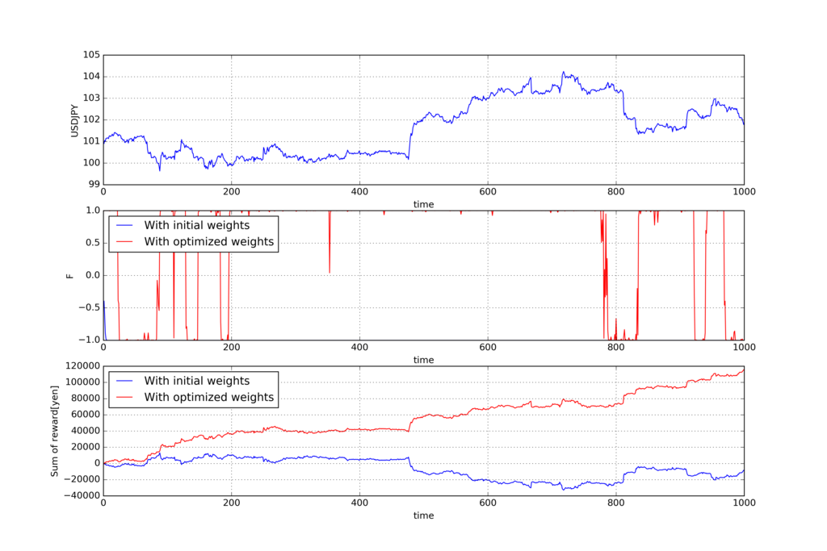Click the 600 x-tick under reward chart
The height and width of the screenshot is (551, 827).
pyautogui.click(x=488, y=503)
